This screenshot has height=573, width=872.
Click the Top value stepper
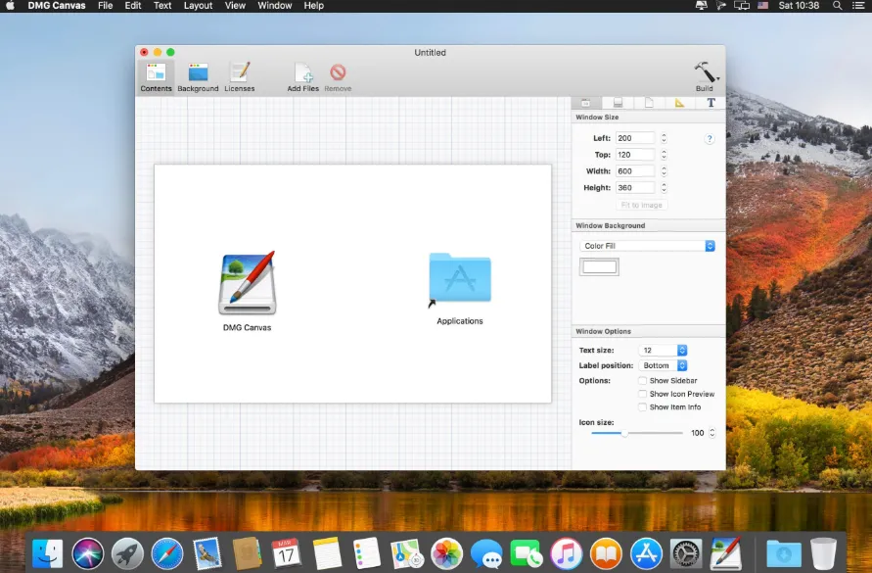coord(664,155)
